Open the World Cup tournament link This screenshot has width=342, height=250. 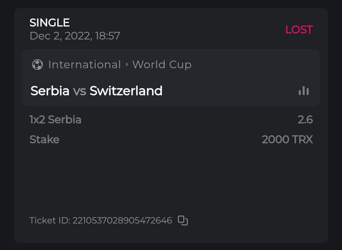(x=162, y=65)
